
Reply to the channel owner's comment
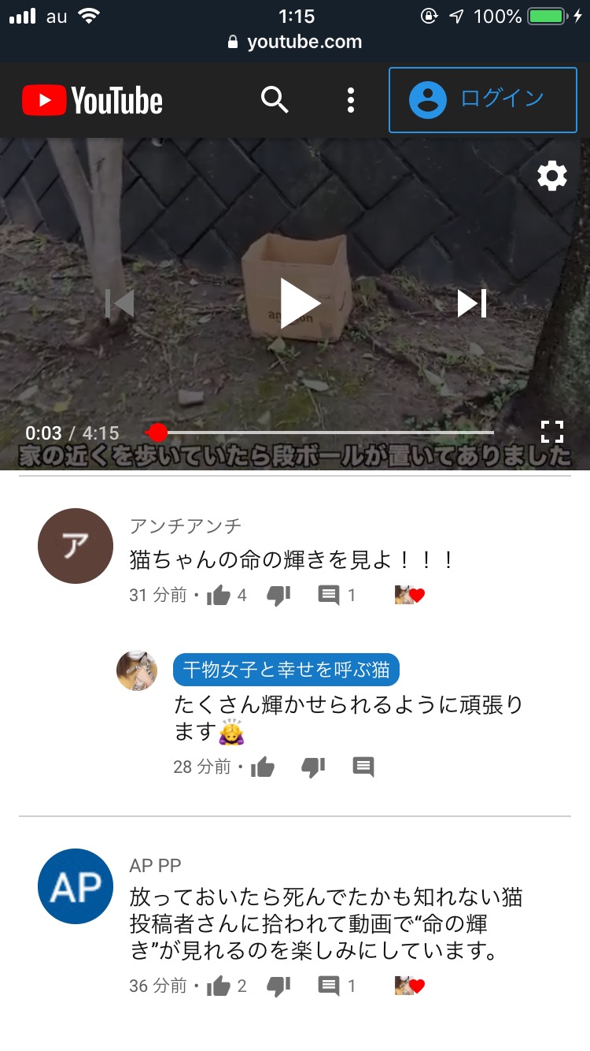(x=363, y=767)
